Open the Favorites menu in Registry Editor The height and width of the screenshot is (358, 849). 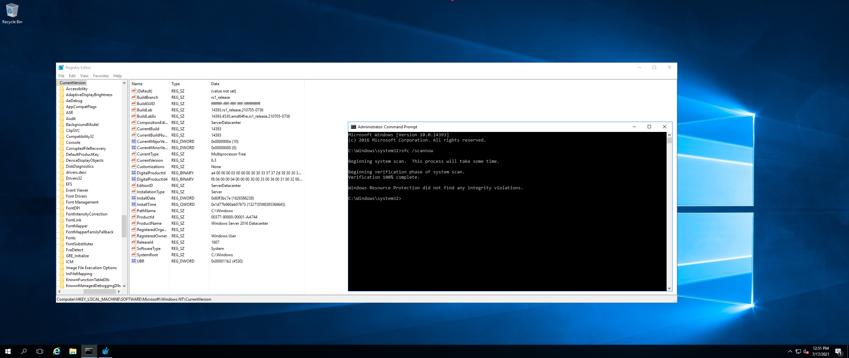[101, 76]
